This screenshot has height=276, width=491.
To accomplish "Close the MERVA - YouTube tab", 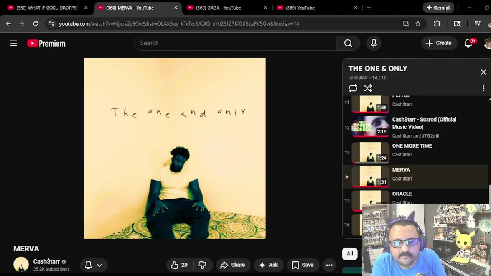I will 176,8.
